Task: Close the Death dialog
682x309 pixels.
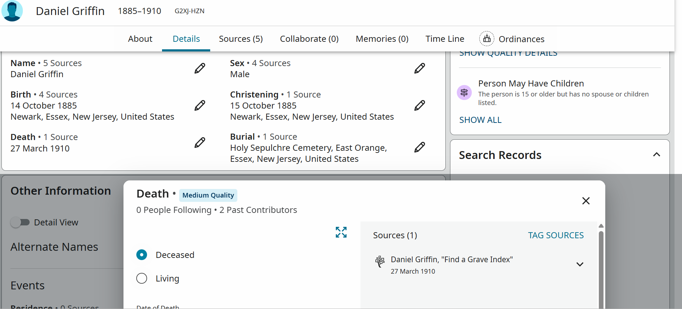Action: point(586,201)
